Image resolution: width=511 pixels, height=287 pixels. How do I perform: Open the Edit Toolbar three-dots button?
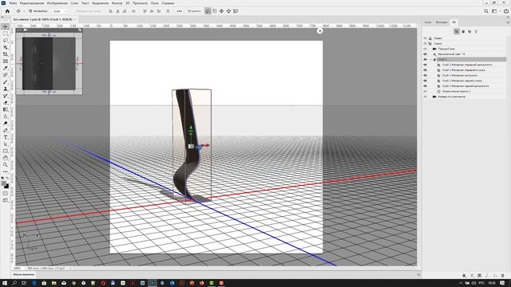[6, 171]
